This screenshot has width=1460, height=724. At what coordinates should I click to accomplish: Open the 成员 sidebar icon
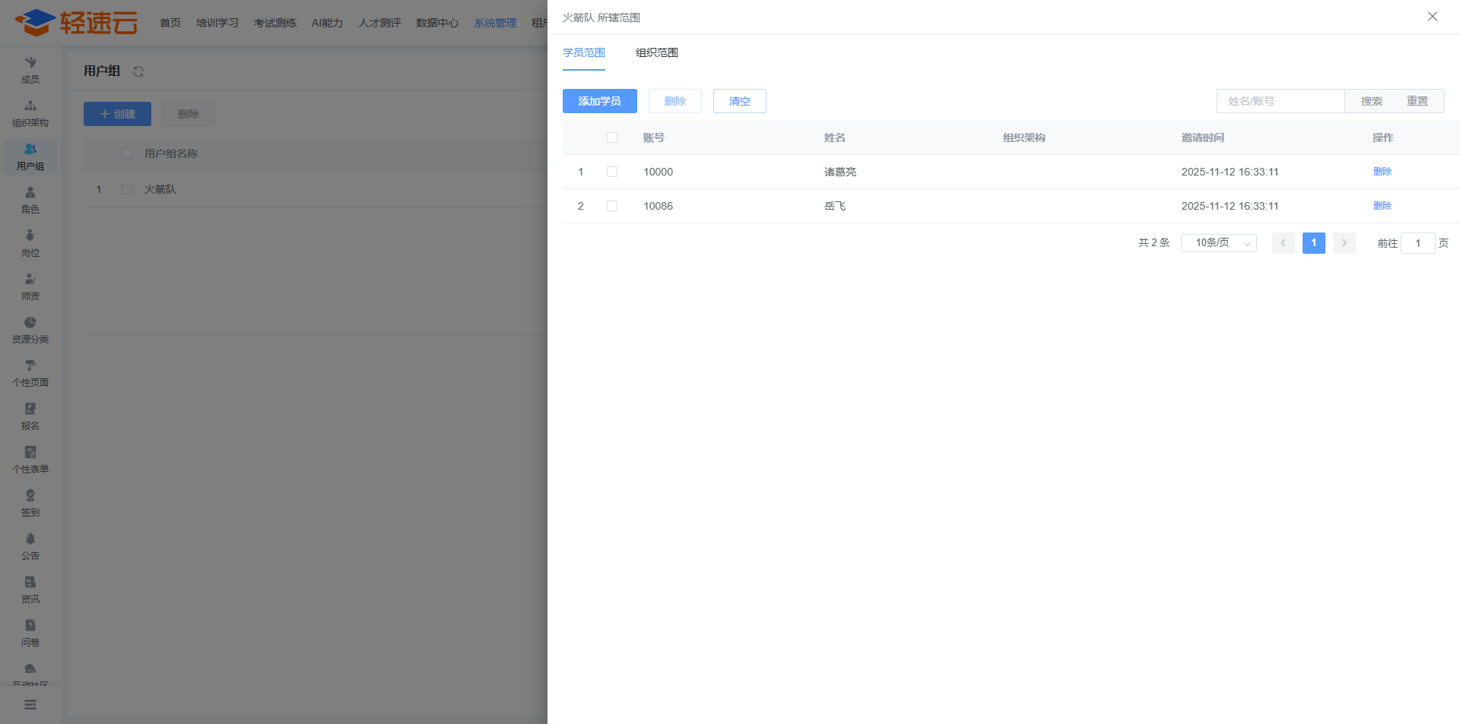pos(30,64)
